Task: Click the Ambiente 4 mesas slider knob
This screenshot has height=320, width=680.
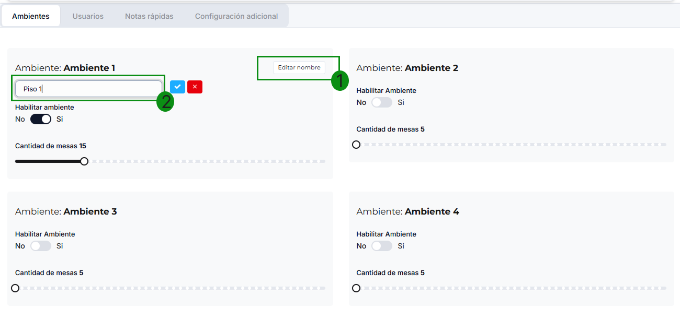Action: 356,288
